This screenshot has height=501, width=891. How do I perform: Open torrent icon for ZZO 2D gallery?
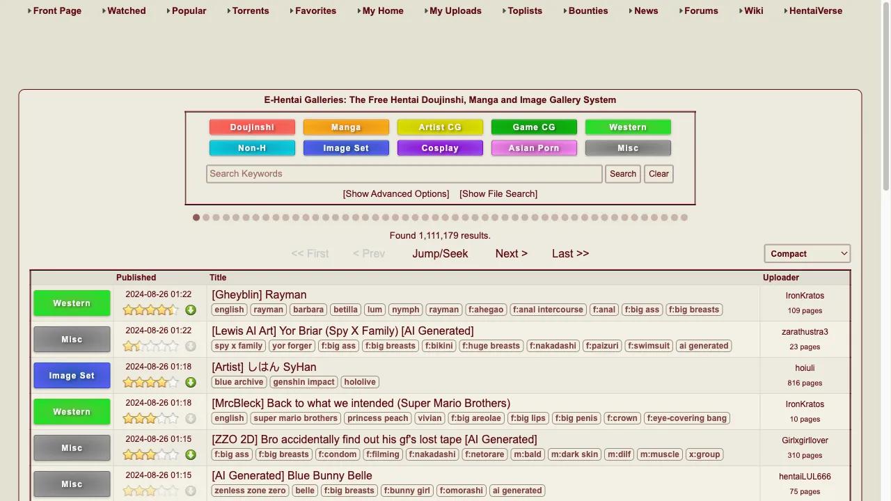(191, 454)
